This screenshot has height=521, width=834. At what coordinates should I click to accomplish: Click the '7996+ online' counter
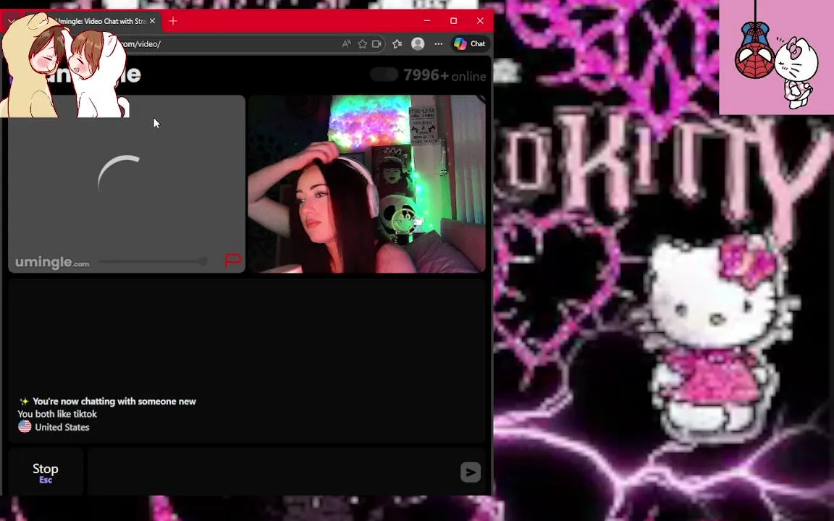[445, 75]
